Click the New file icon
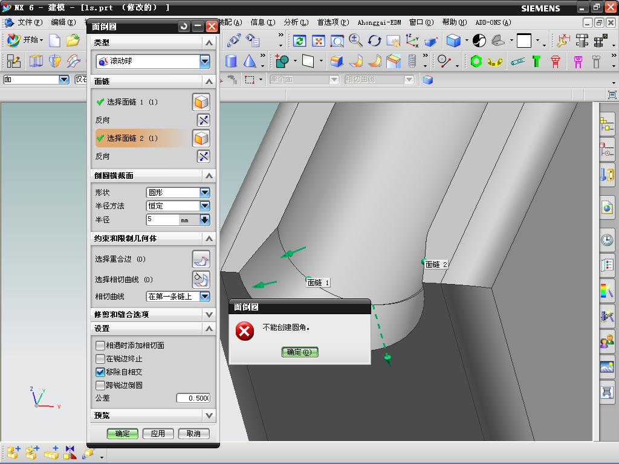Image resolution: width=619 pixels, height=464 pixels. pyautogui.click(x=54, y=40)
